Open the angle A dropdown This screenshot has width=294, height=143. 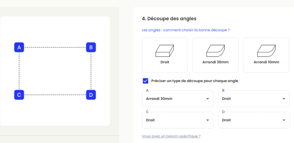click(177, 99)
